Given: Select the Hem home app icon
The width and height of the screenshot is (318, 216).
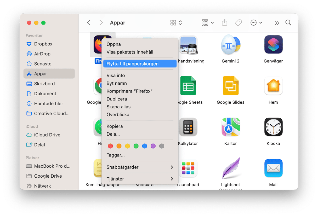Looking at the screenshot, I should pos(273,86).
